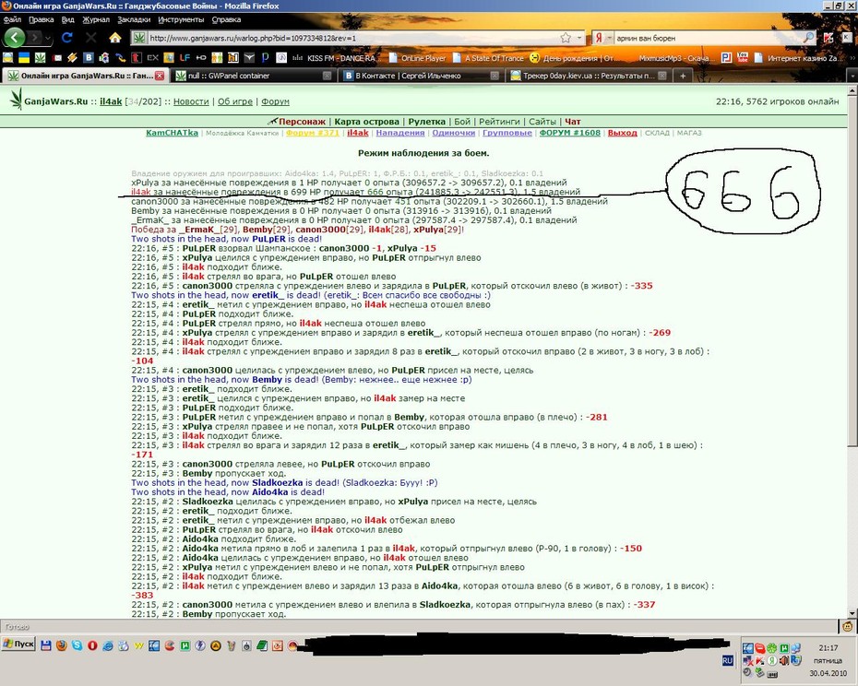Viewport: 858px width, 686px height.
Task: Switch to the 'Трекер 0day.kiev.ua' tab
Action: (x=589, y=76)
